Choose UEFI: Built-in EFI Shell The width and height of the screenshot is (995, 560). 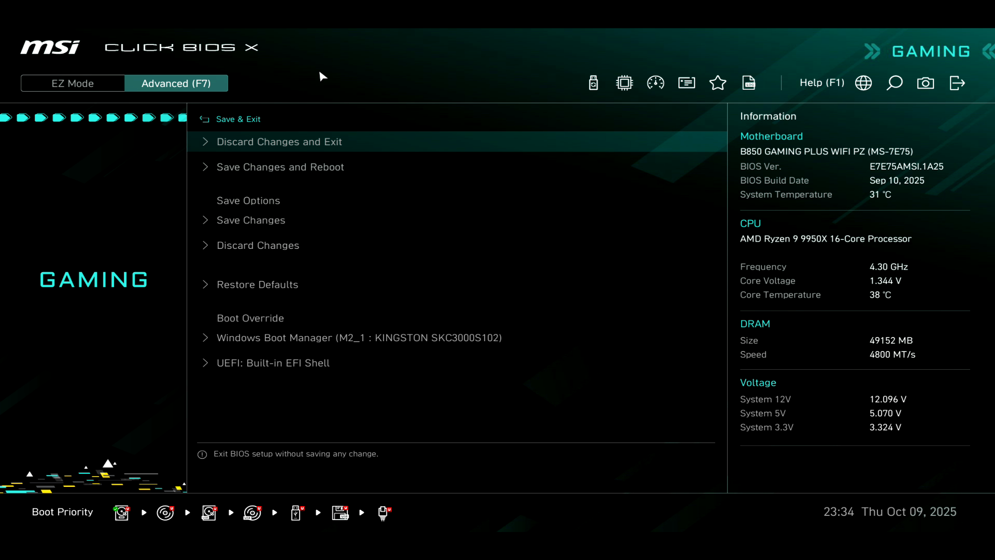pyautogui.click(x=273, y=363)
